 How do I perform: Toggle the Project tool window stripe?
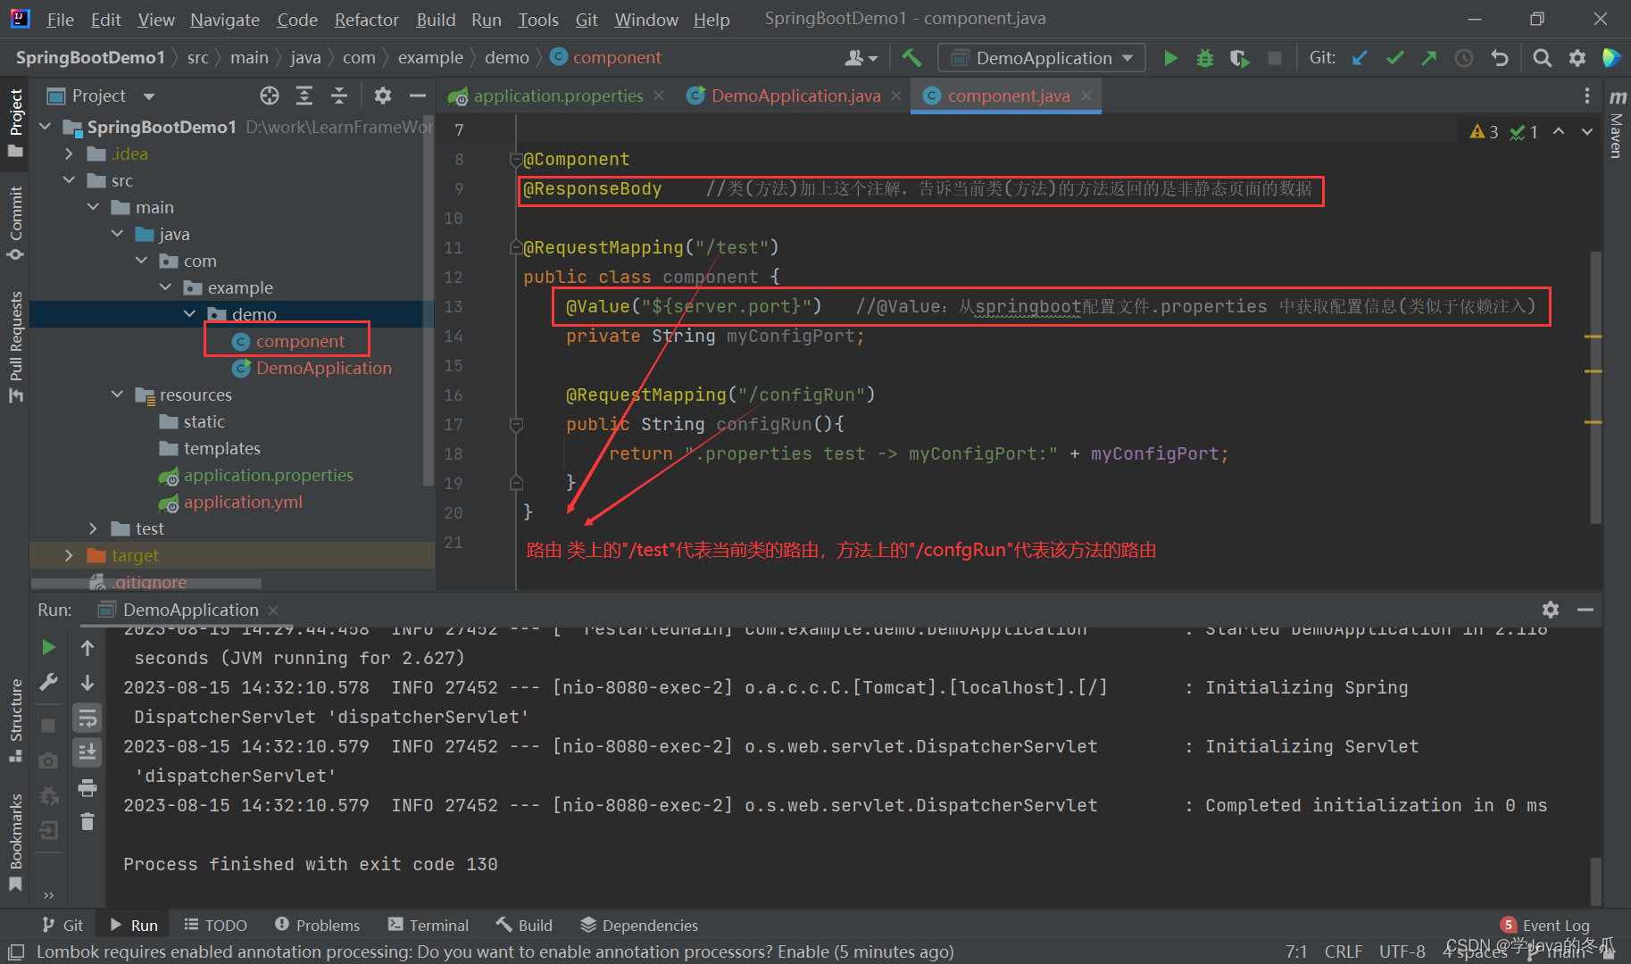coord(15,122)
